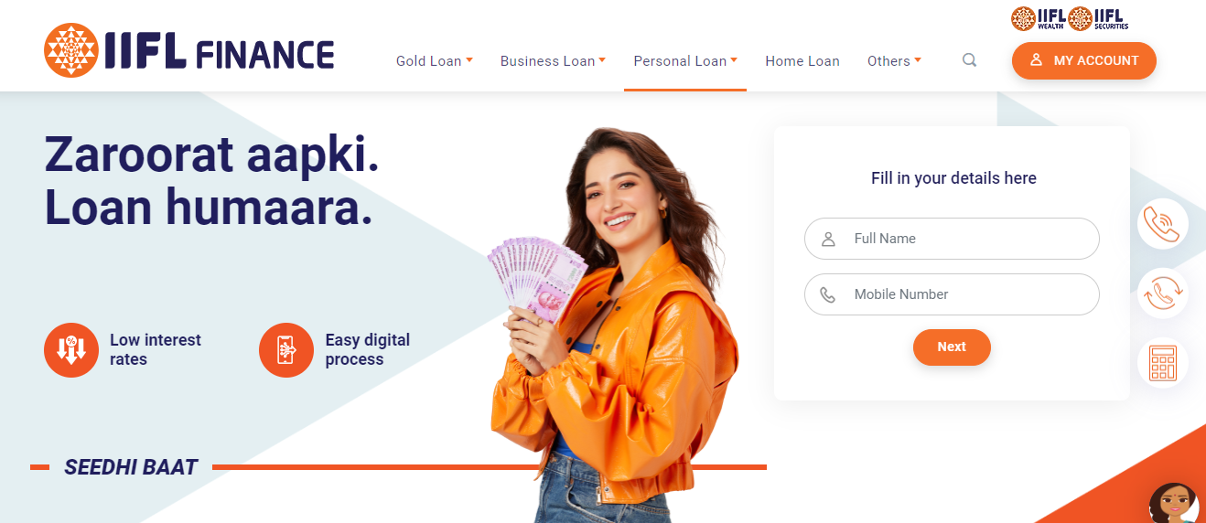Click the easy digital process icon
This screenshot has width=1206, height=523.
coord(286,350)
